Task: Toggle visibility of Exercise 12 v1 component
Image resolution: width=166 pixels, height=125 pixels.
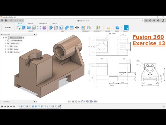Action: pyautogui.click(x=6, y=37)
